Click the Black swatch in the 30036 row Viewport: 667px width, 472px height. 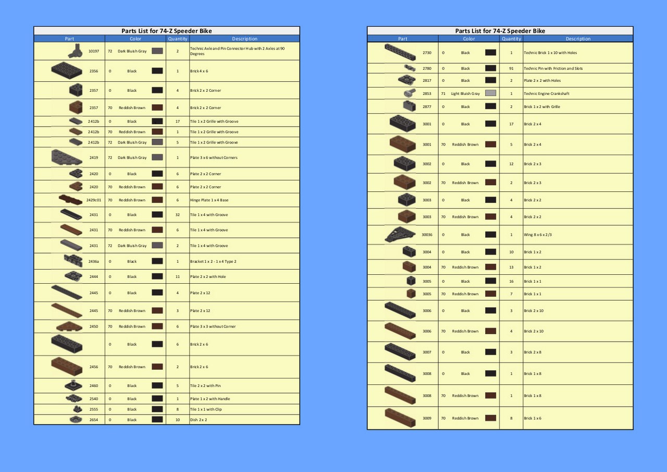[x=490, y=235]
